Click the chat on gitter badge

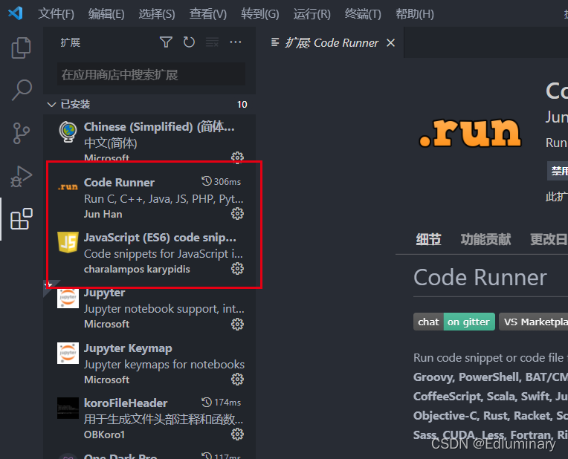pyautogui.click(x=454, y=322)
